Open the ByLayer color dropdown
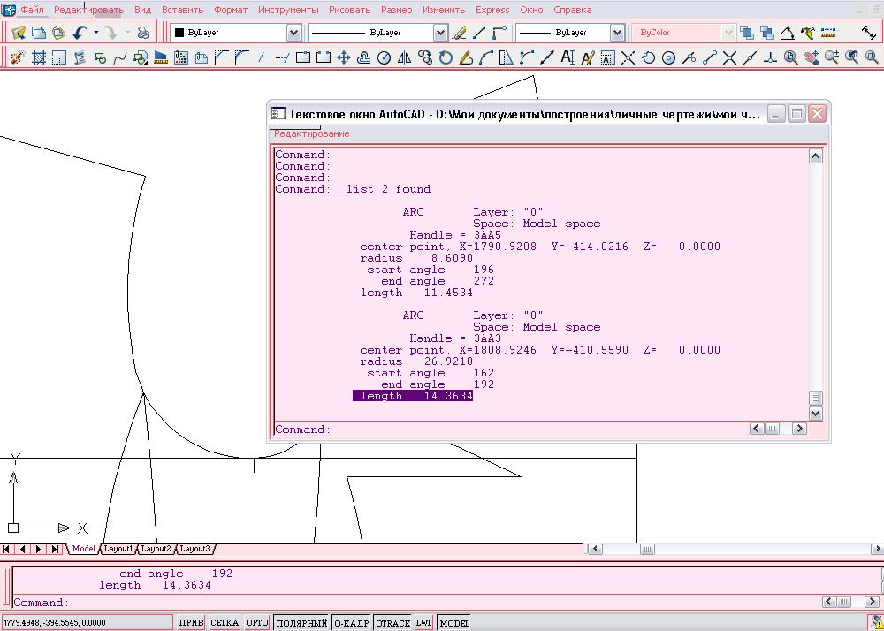884x631 pixels. pyautogui.click(x=293, y=33)
